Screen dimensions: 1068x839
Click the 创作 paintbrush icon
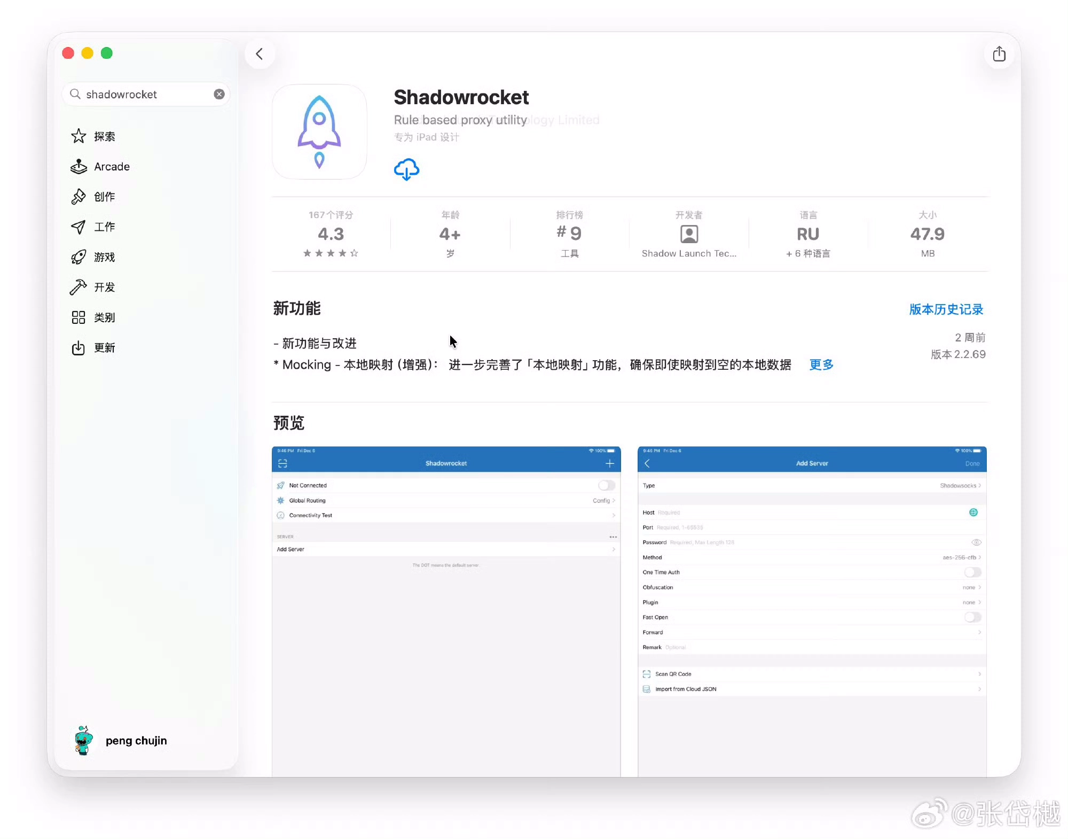(x=78, y=197)
